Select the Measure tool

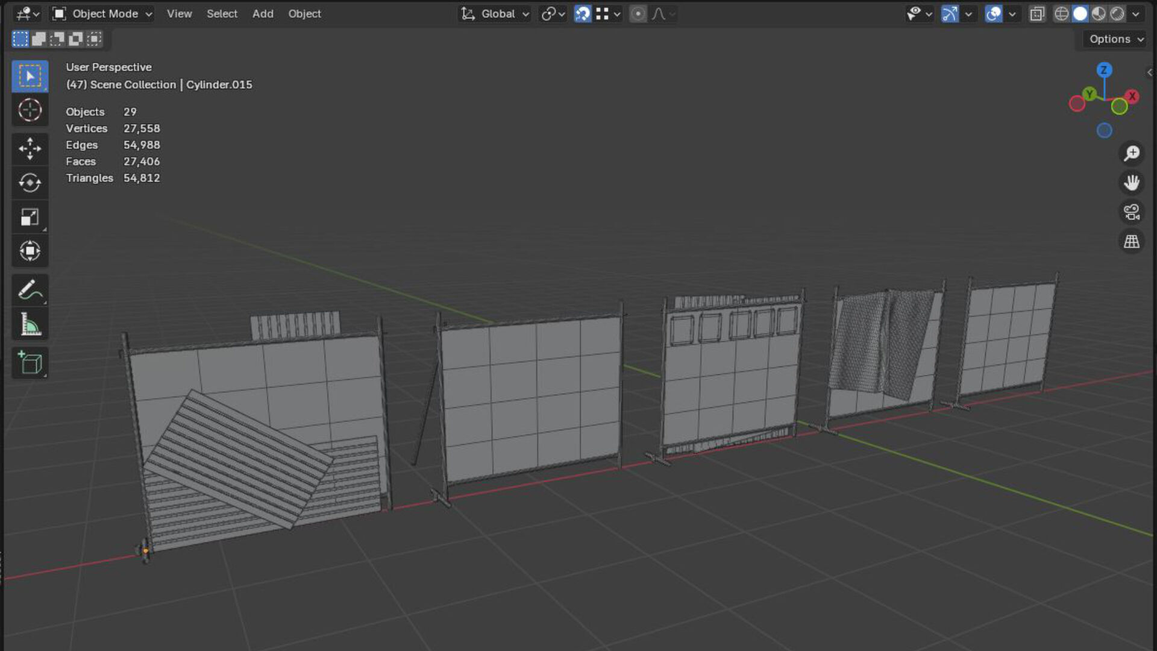click(x=30, y=325)
